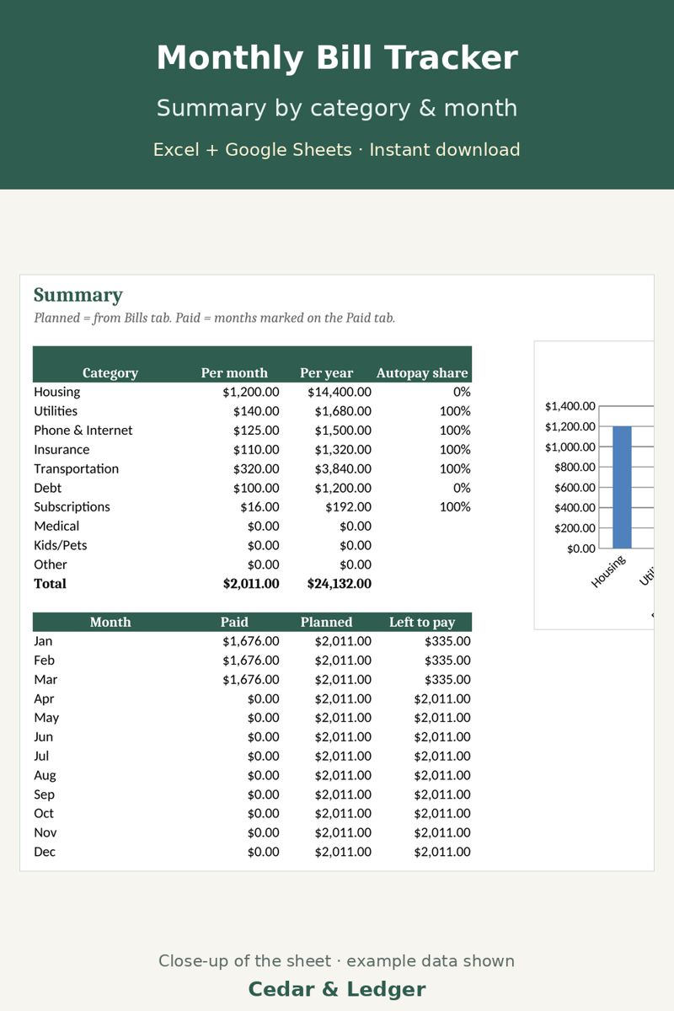Select the bold "Total" row label

click(50, 583)
